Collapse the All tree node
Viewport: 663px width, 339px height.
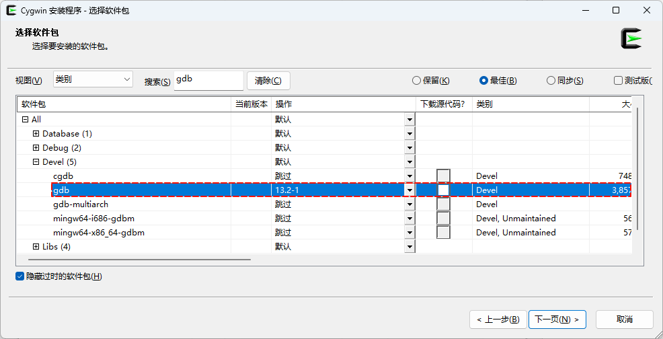coord(24,120)
